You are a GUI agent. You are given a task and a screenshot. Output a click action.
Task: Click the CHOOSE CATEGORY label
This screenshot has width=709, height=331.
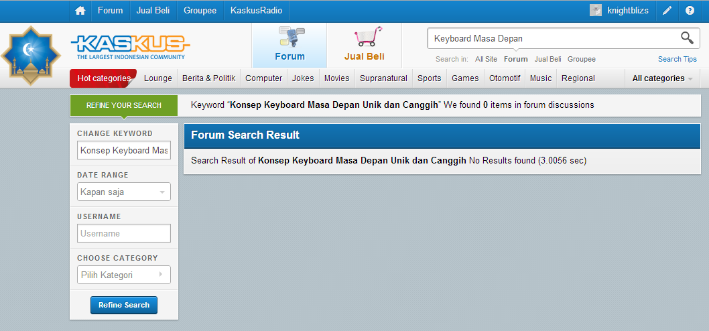[117, 258]
